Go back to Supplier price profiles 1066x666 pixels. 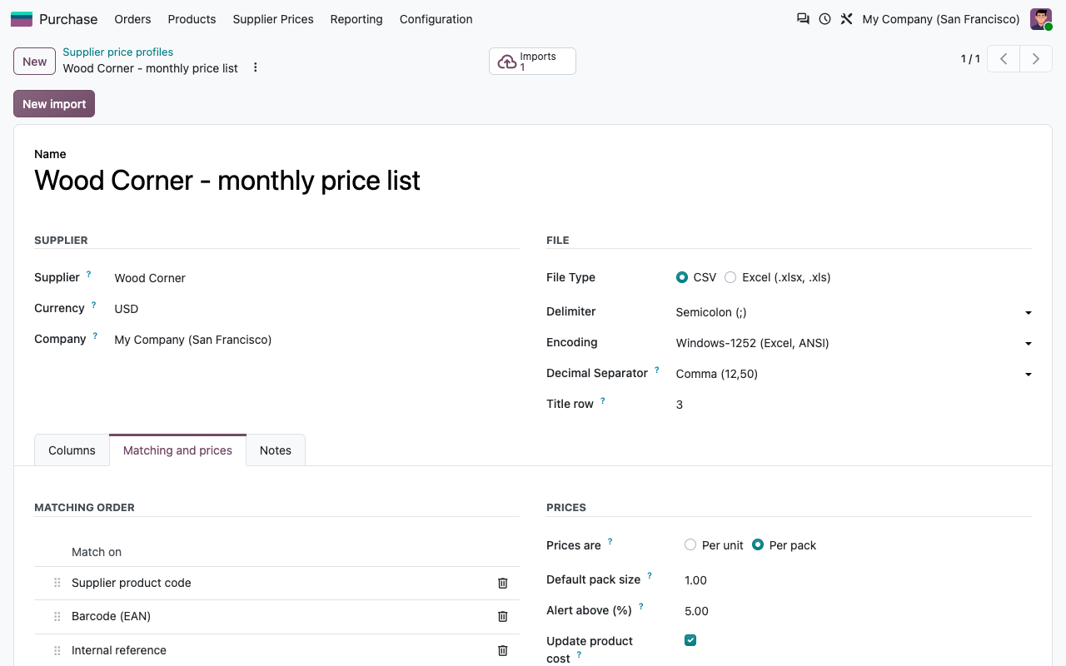point(118,52)
